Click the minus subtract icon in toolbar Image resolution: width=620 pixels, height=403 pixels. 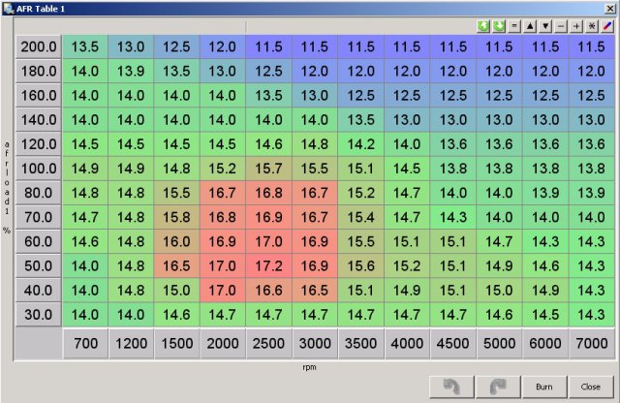click(561, 26)
